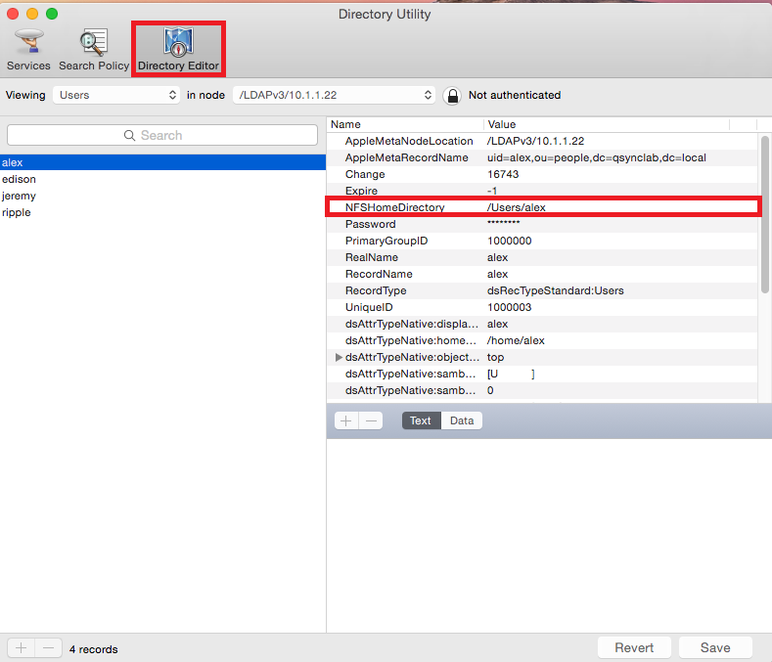Delete record with bottom-left minus button

(48, 648)
